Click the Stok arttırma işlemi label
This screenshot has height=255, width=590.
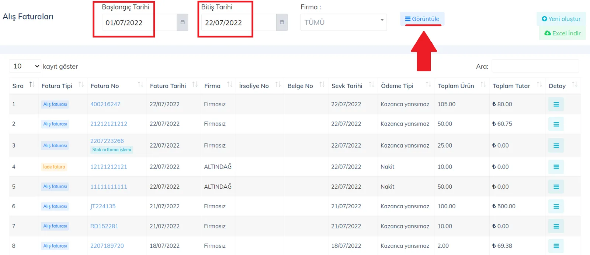[112, 150]
